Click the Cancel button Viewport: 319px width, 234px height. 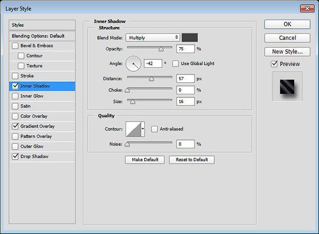(x=287, y=38)
